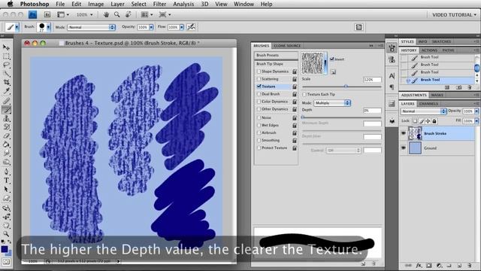Image resolution: width=481 pixels, height=271 pixels.
Task: Click the foreground color swatch
Action: click(5, 249)
